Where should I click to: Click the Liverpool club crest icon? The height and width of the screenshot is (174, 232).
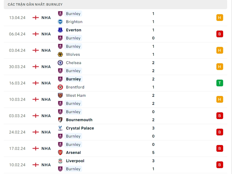pos(60,161)
